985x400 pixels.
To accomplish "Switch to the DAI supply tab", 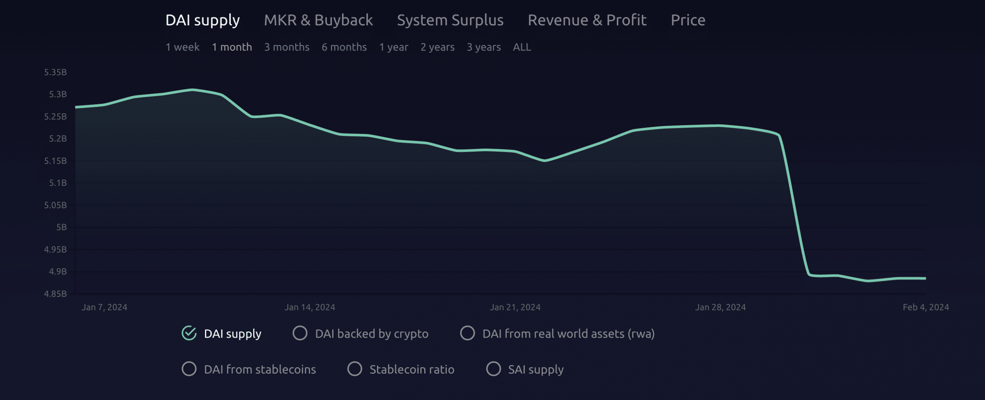I will [x=202, y=20].
